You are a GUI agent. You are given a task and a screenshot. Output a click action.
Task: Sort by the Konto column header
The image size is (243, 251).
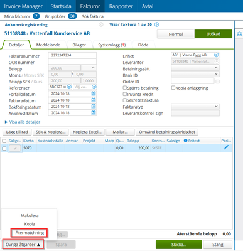pos(28,141)
